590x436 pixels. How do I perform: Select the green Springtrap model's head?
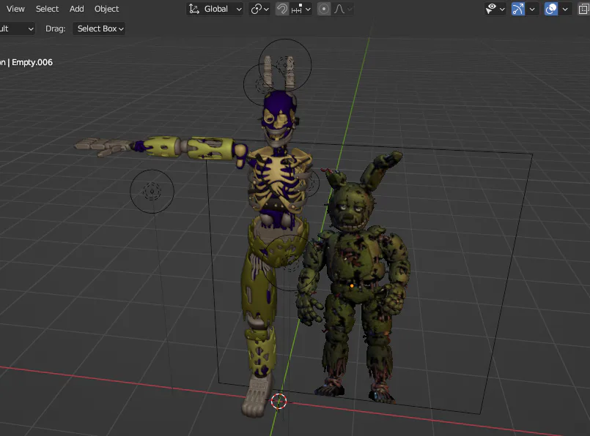tap(350, 206)
